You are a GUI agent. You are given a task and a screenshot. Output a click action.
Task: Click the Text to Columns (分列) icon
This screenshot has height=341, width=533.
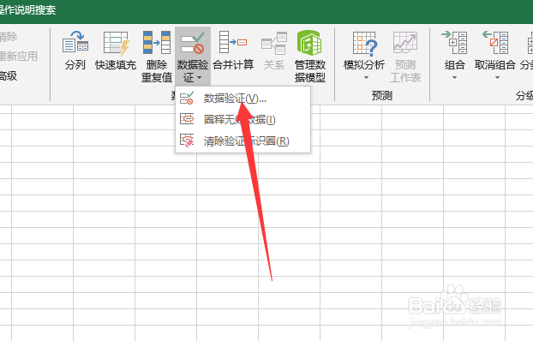pos(75,42)
